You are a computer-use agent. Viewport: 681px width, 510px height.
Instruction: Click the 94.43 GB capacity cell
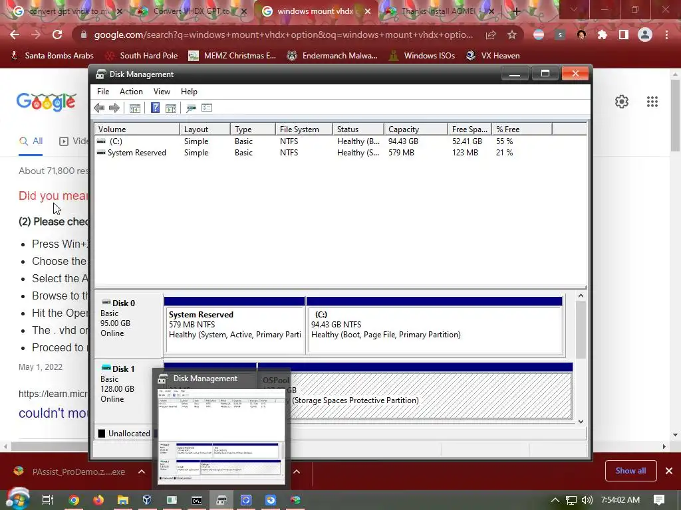pyautogui.click(x=403, y=141)
